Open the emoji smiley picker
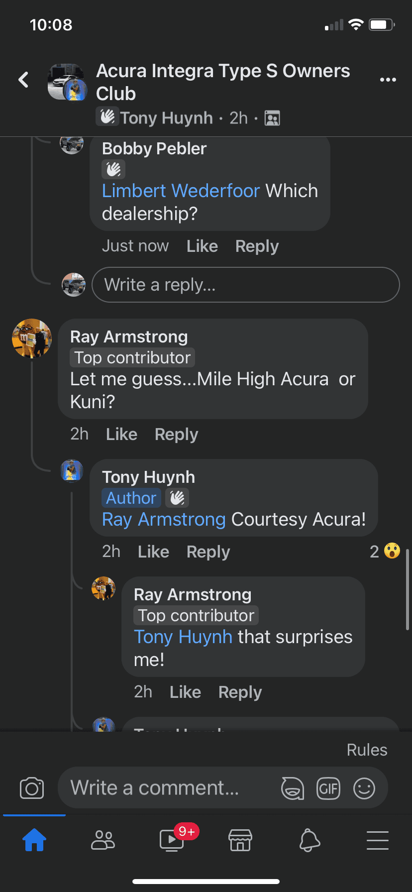Screen dimensions: 412x892 (x=364, y=788)
